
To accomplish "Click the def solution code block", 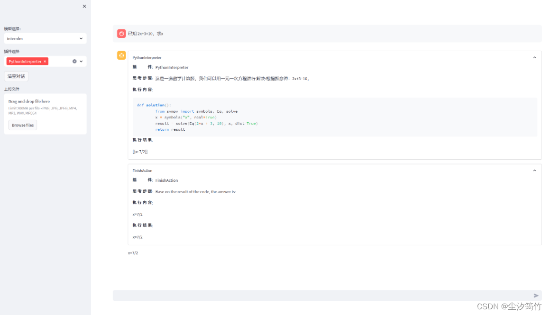I will (x=335, y=117).
